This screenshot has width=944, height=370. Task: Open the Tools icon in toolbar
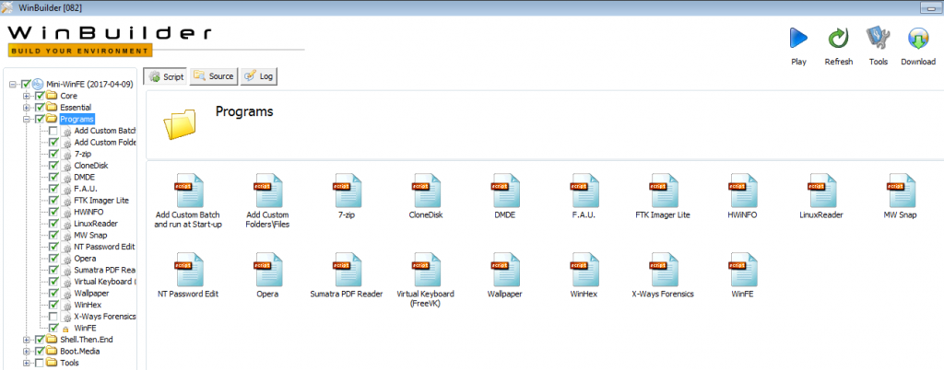(878, 39)
